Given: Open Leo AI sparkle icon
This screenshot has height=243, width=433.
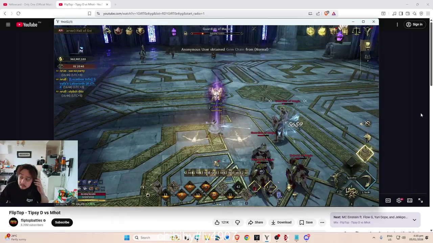Looking at the screenshot, I should tap(414, 13).
